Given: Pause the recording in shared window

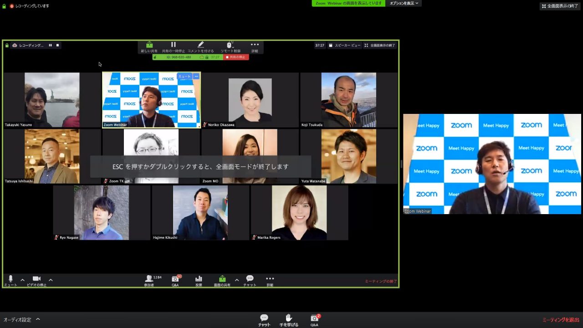Looking at the screenshot, I should pyautogui.click(x=50, y=45).
